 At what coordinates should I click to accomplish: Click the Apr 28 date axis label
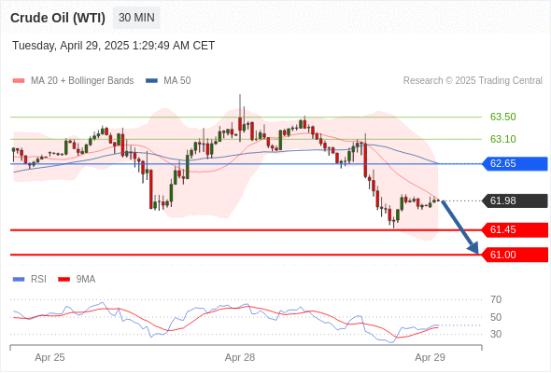[240, 357]
